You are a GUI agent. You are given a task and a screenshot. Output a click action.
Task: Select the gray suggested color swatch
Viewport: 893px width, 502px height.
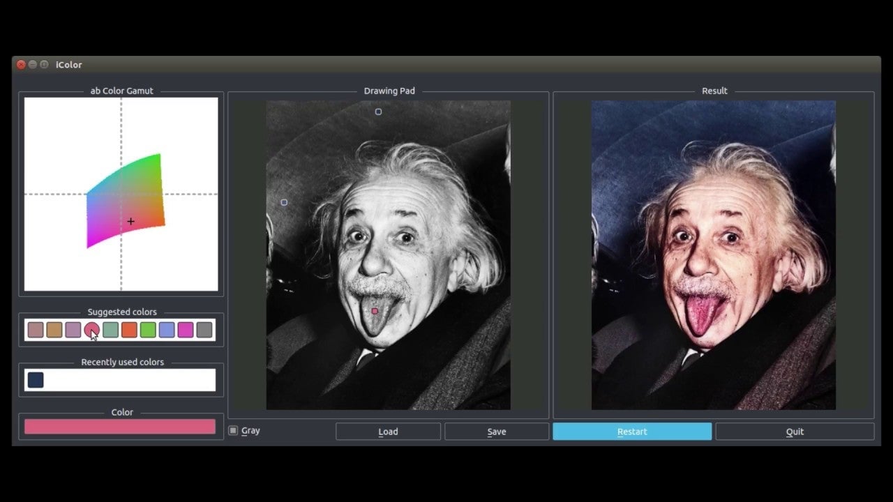(x=204, y=330)
